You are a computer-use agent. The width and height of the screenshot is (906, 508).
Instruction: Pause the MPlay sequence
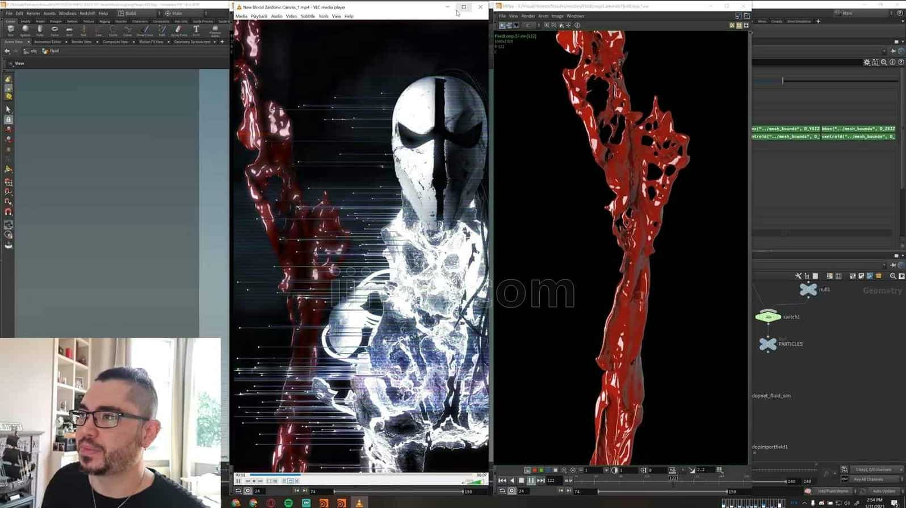(x=531, y=481)
